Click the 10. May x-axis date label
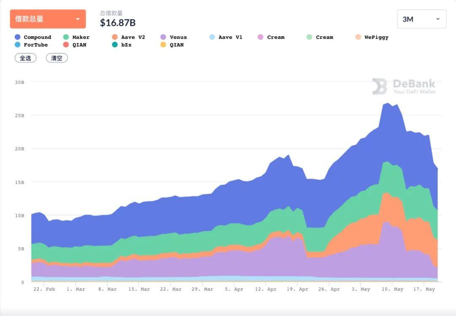This screenshot has width=456, height=316. coord(392,289)
